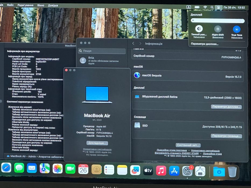This screenshot has height=188, width=251.
Task: Click battery status icon in menu bar
Action: pyautogui.click(x=197, y=7)
